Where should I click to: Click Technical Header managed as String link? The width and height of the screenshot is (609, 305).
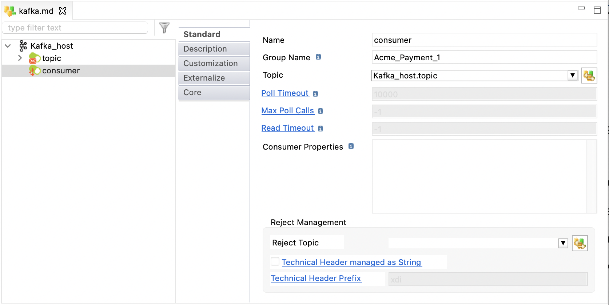351,262
